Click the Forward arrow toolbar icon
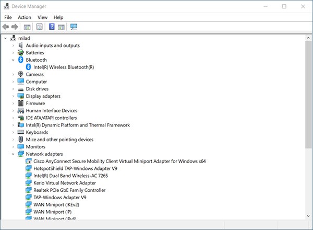Screen dimensions: 313x230 15,27
